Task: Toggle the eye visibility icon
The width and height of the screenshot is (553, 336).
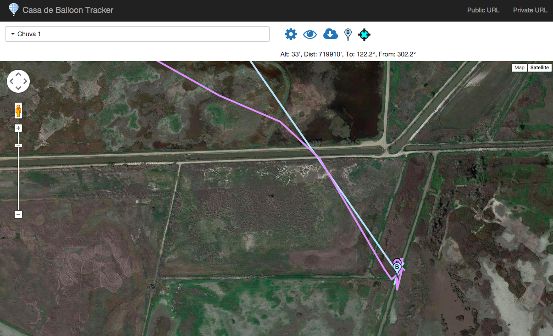Action: point(310,34)
